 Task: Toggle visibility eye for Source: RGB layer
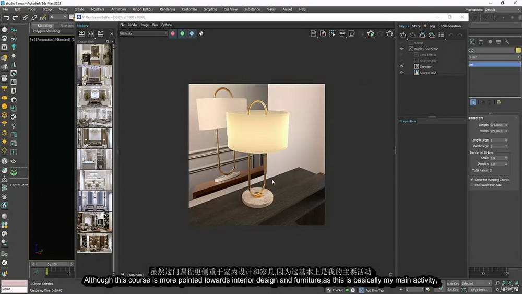401,73
